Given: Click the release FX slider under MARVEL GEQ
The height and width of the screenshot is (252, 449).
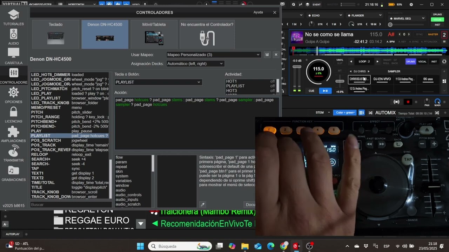Looking at the screenshot, I should 407,25.
